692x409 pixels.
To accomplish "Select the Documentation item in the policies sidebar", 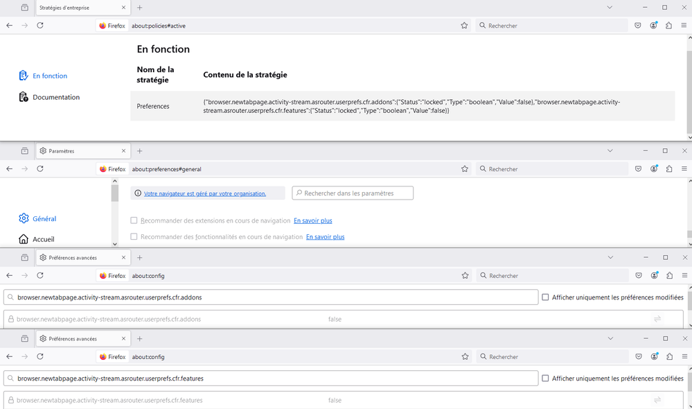I will (55, 98).
